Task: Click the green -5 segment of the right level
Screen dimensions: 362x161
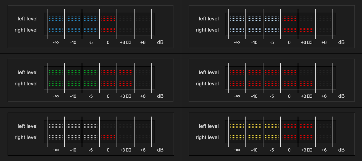Action: pos(91,83)
